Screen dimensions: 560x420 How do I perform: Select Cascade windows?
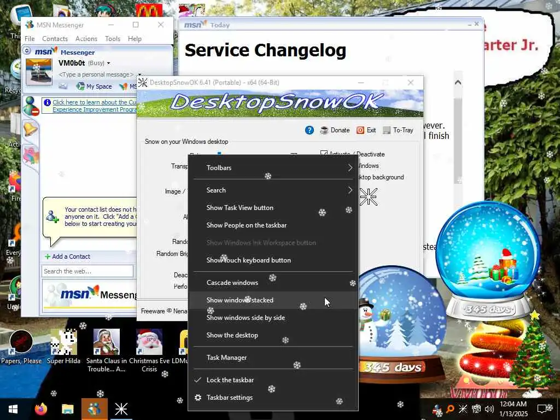[273, 283]
